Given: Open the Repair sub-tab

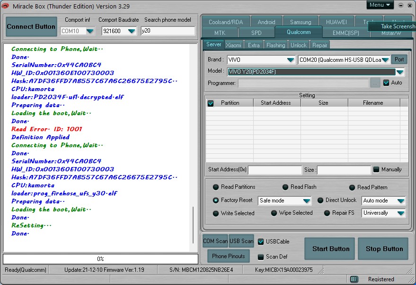Looking at the screenshot, I should 319,45.
